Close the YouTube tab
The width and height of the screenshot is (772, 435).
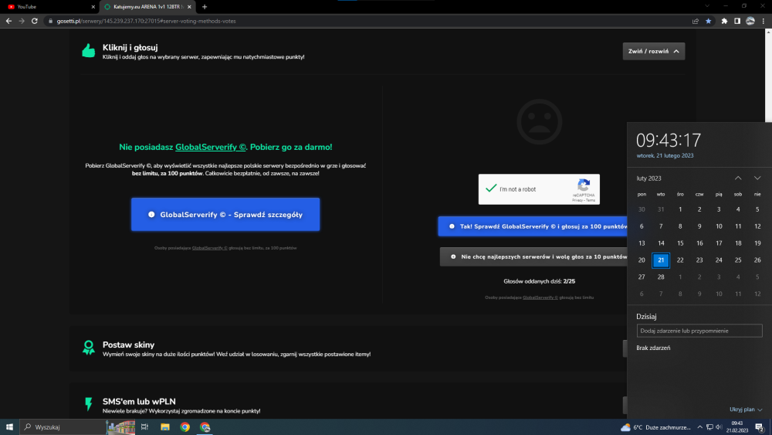93,7
